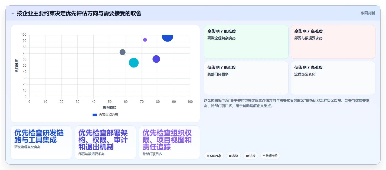Click the panel title 按企业主要约束决定优先评估方向
The height and width of the screenshot is (170, 386).
click(79, 13)
